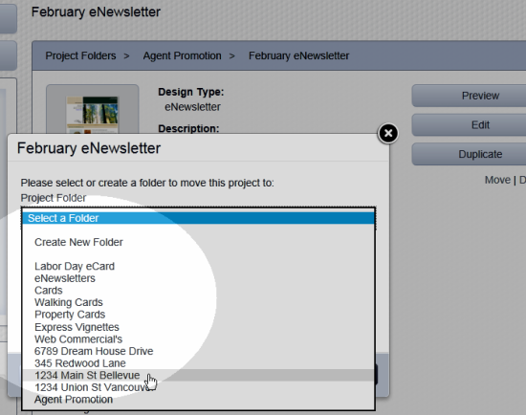Select the Property Cards folder
The width and height of the screenshot is (526, 415).
tap(198, 315)
